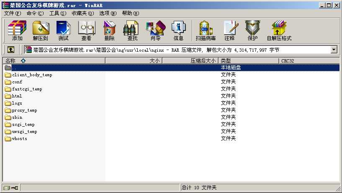Open the 收藏夹(O) menu
The height and width of the screenshot is (193, 342).
[82, 13]
